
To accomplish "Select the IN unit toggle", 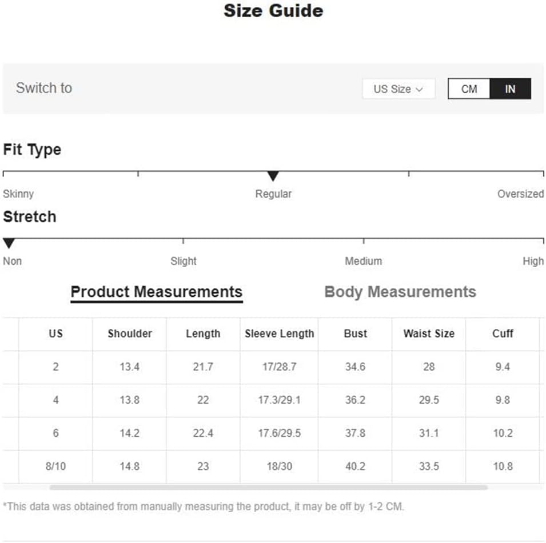I will (510, 89).
